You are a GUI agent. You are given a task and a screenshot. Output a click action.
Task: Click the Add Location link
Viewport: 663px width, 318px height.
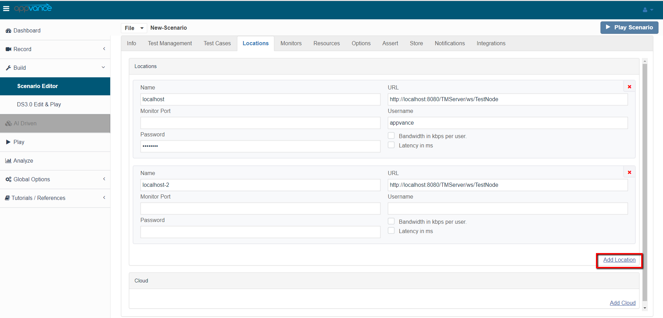tap(619, 260)
